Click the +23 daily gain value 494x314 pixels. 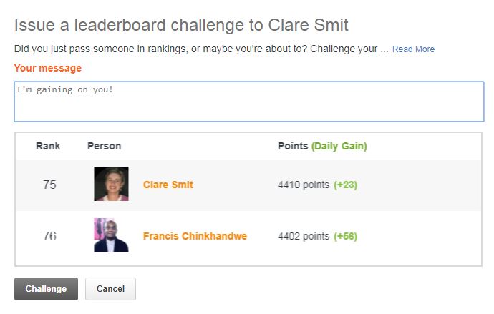click(x=346, y=185)
